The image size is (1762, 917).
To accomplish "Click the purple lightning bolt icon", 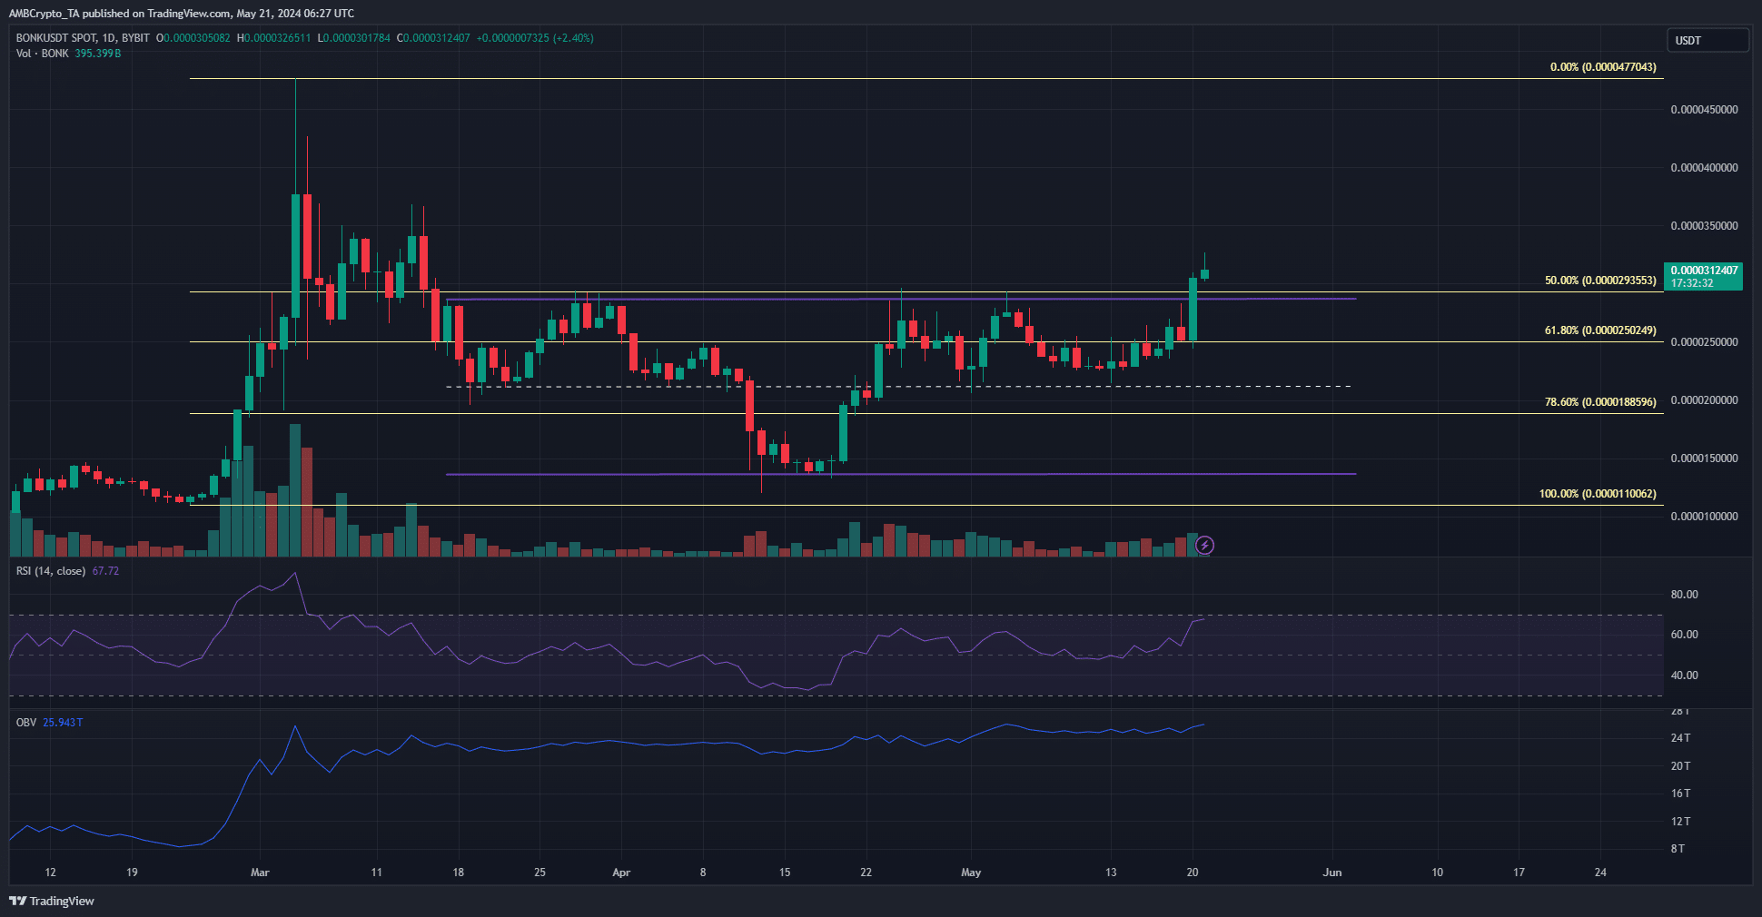I will [x=1204, y=545].
